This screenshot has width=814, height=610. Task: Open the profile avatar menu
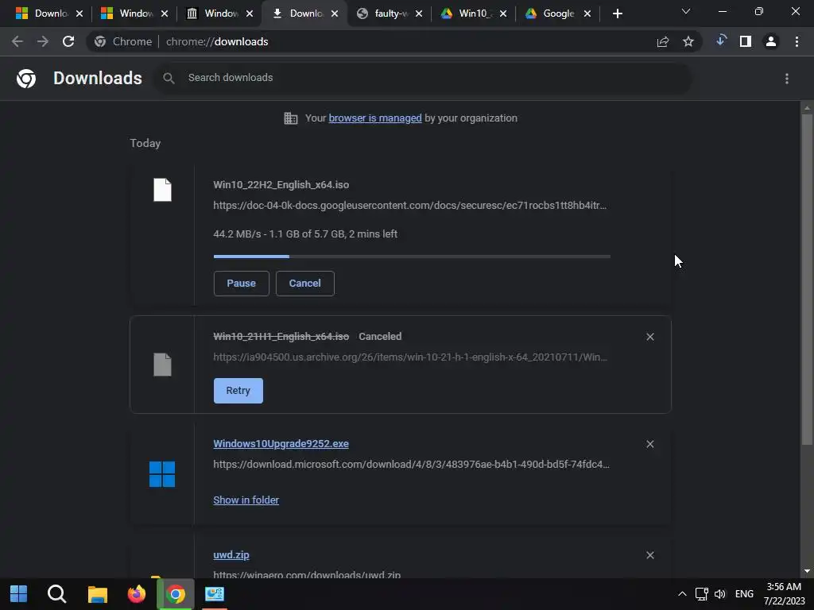tap(771, 41)
